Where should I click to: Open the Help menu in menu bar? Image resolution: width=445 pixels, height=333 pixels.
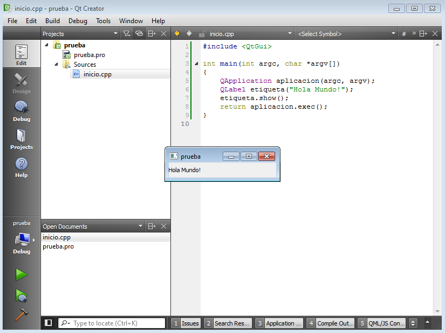click(158, 21)
